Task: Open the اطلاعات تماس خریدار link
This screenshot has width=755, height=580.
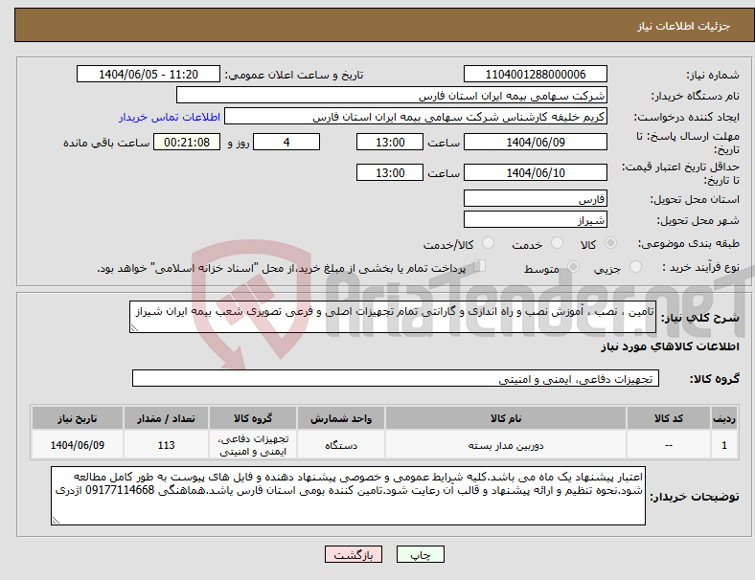Action: point(170,117)
